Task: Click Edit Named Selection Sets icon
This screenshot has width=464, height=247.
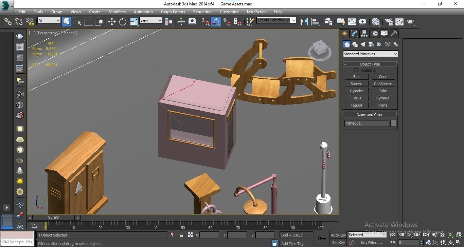Action: tap(250, 22)
